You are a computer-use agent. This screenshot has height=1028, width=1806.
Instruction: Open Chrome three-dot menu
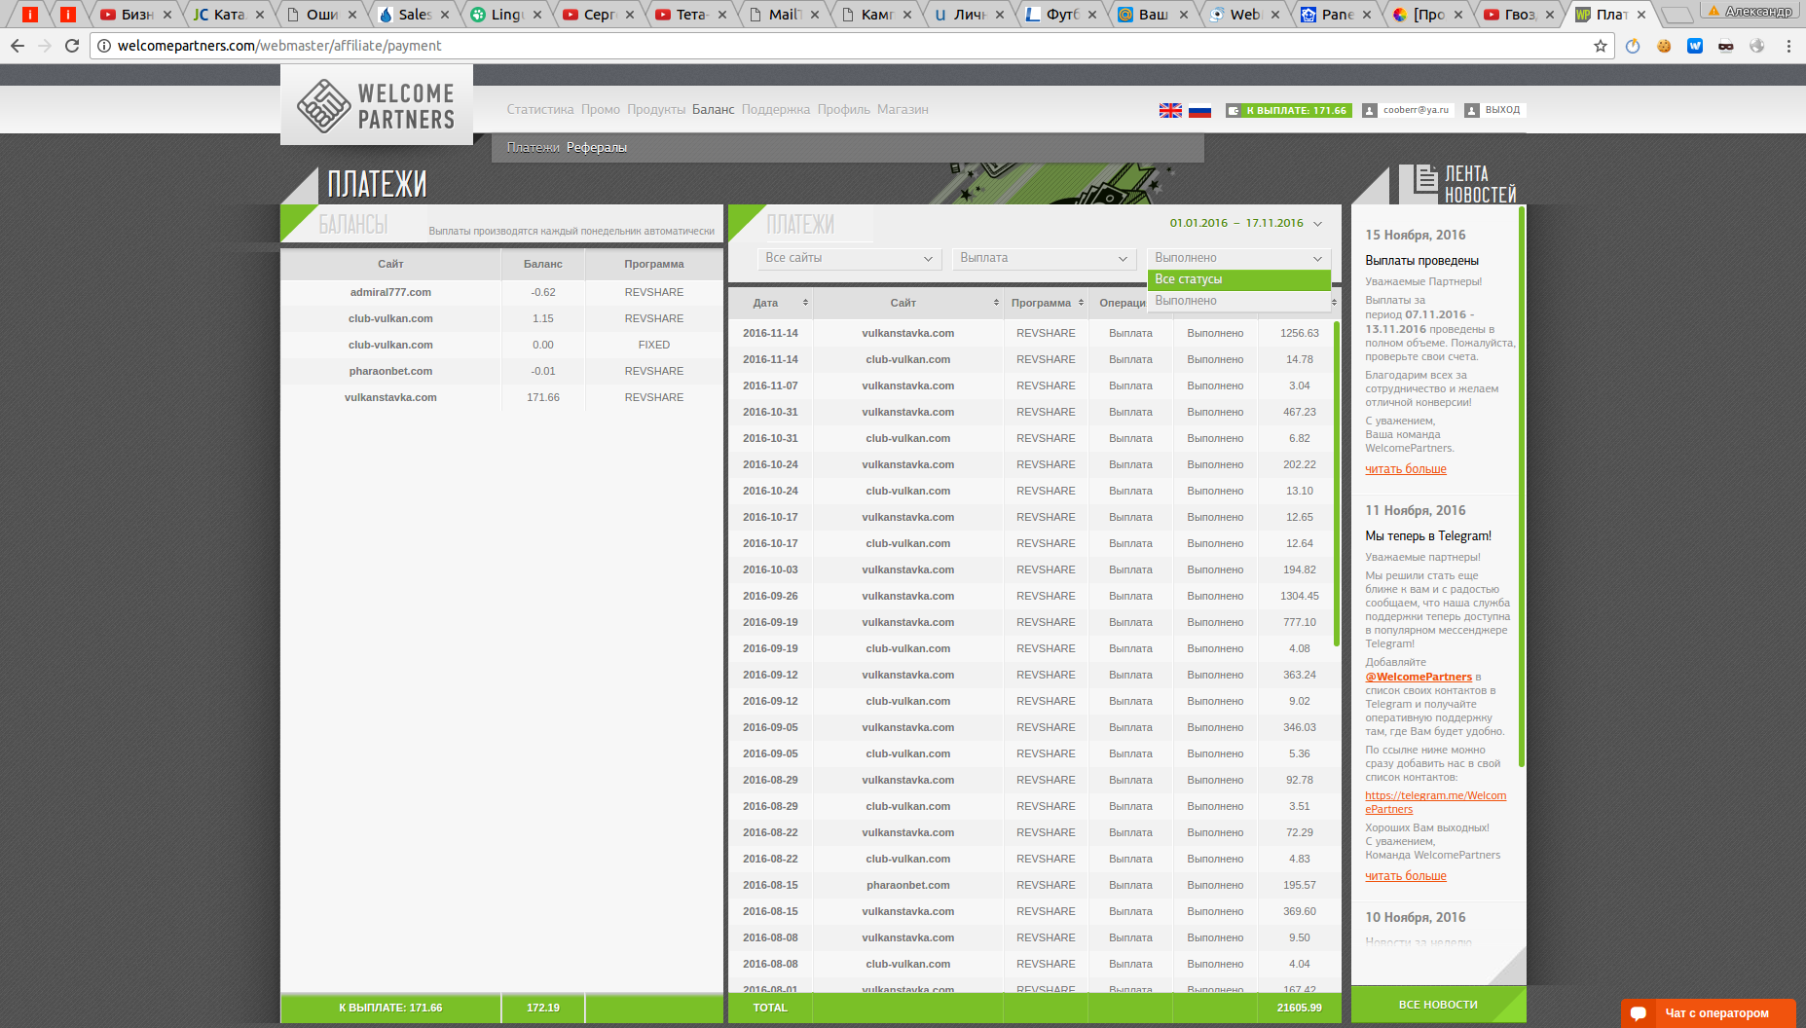[x=1788, y=46]
